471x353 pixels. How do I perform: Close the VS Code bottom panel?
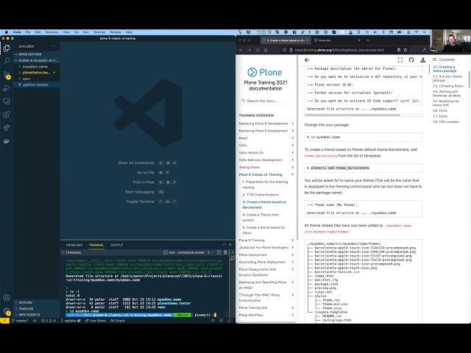pyautogui.click(x=230, y=245)
